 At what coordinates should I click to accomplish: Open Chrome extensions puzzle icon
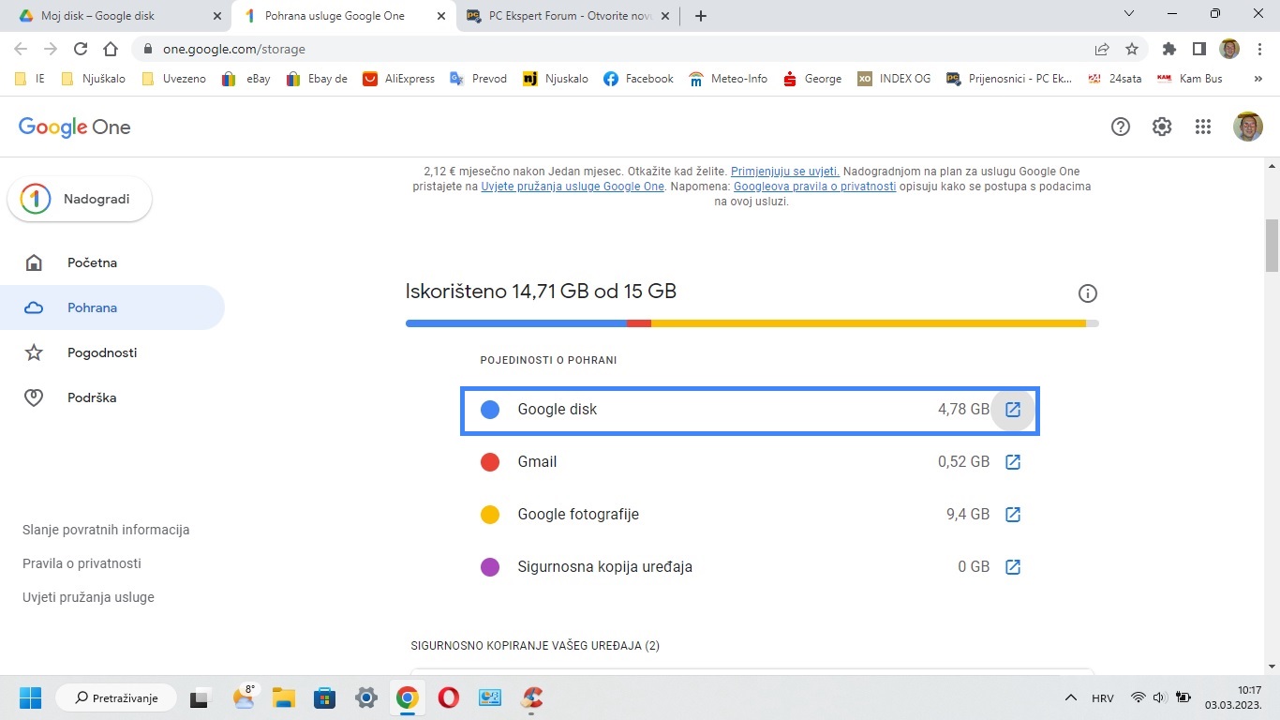[1168, 49]
